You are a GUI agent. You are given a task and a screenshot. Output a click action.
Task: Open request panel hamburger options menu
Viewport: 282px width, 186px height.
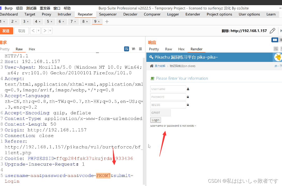point(140,49)
